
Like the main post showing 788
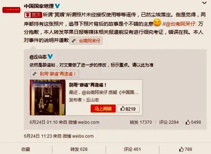(x=186, y=149)
